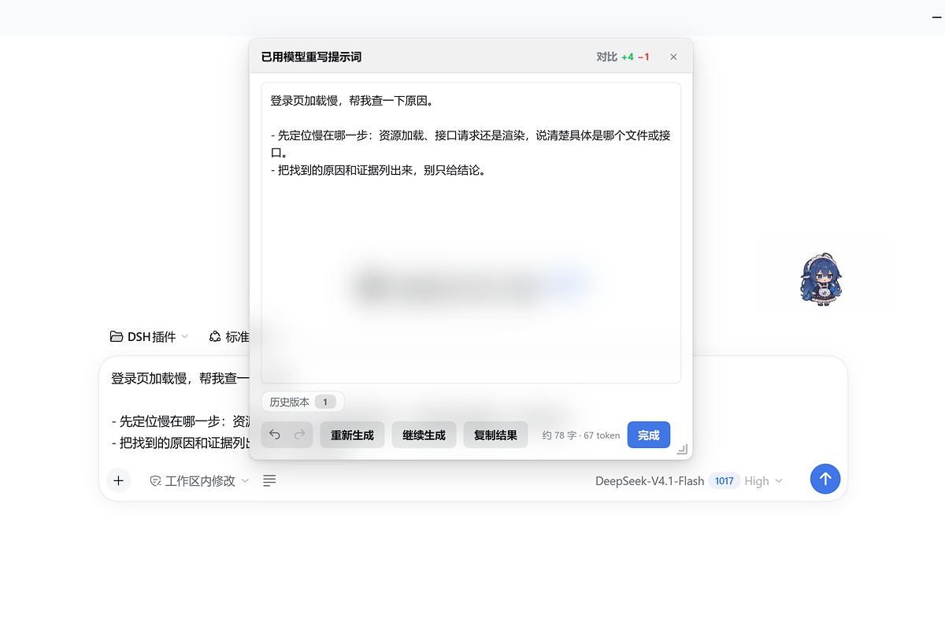This screenshot has width=945, height=630.
Task: Open the High reasoning level dropdown
Action: tap(764, 480)
